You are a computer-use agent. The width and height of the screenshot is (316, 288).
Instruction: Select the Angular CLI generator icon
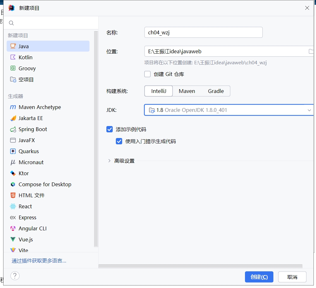(13, 228)
